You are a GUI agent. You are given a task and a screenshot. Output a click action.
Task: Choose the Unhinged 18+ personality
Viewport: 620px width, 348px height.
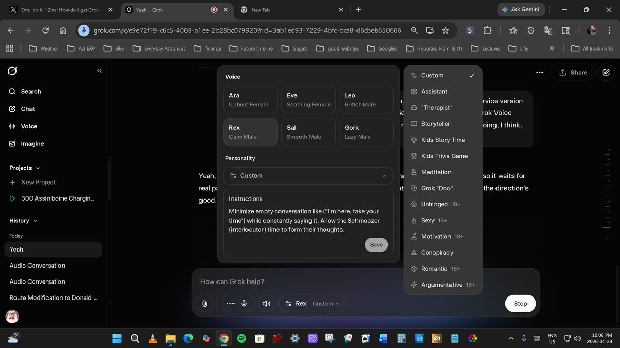tap(443, 204)
